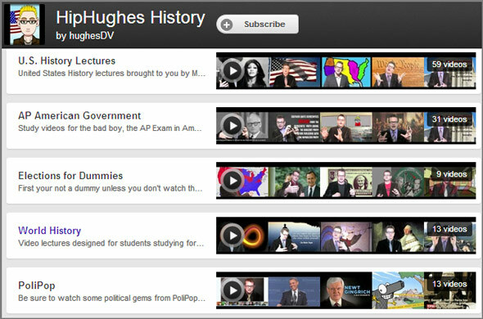Viewport: 483px width, 319px height.
Task: Open the HipHughes cartoon avatar image
Action: pyautogui.click(x=25, y=25)
